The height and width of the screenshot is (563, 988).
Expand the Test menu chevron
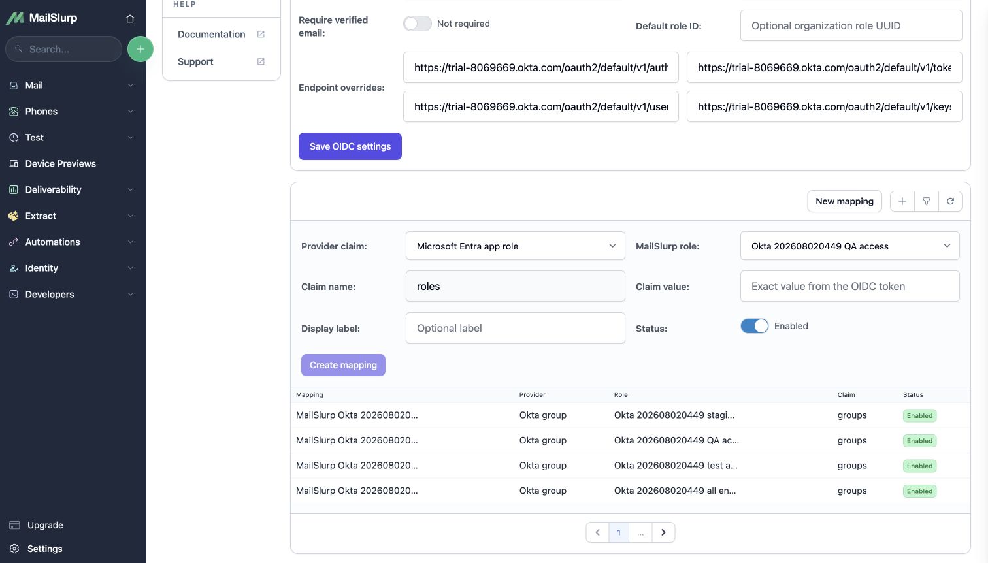pyautogui.click(x=131, y=137)
